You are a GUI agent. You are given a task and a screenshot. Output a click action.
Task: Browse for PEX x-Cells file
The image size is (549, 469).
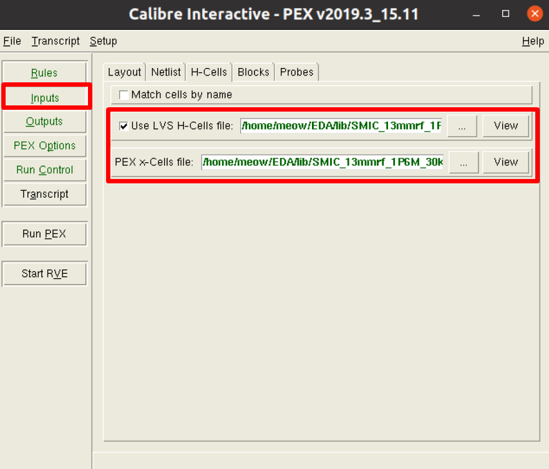(464, 162)
